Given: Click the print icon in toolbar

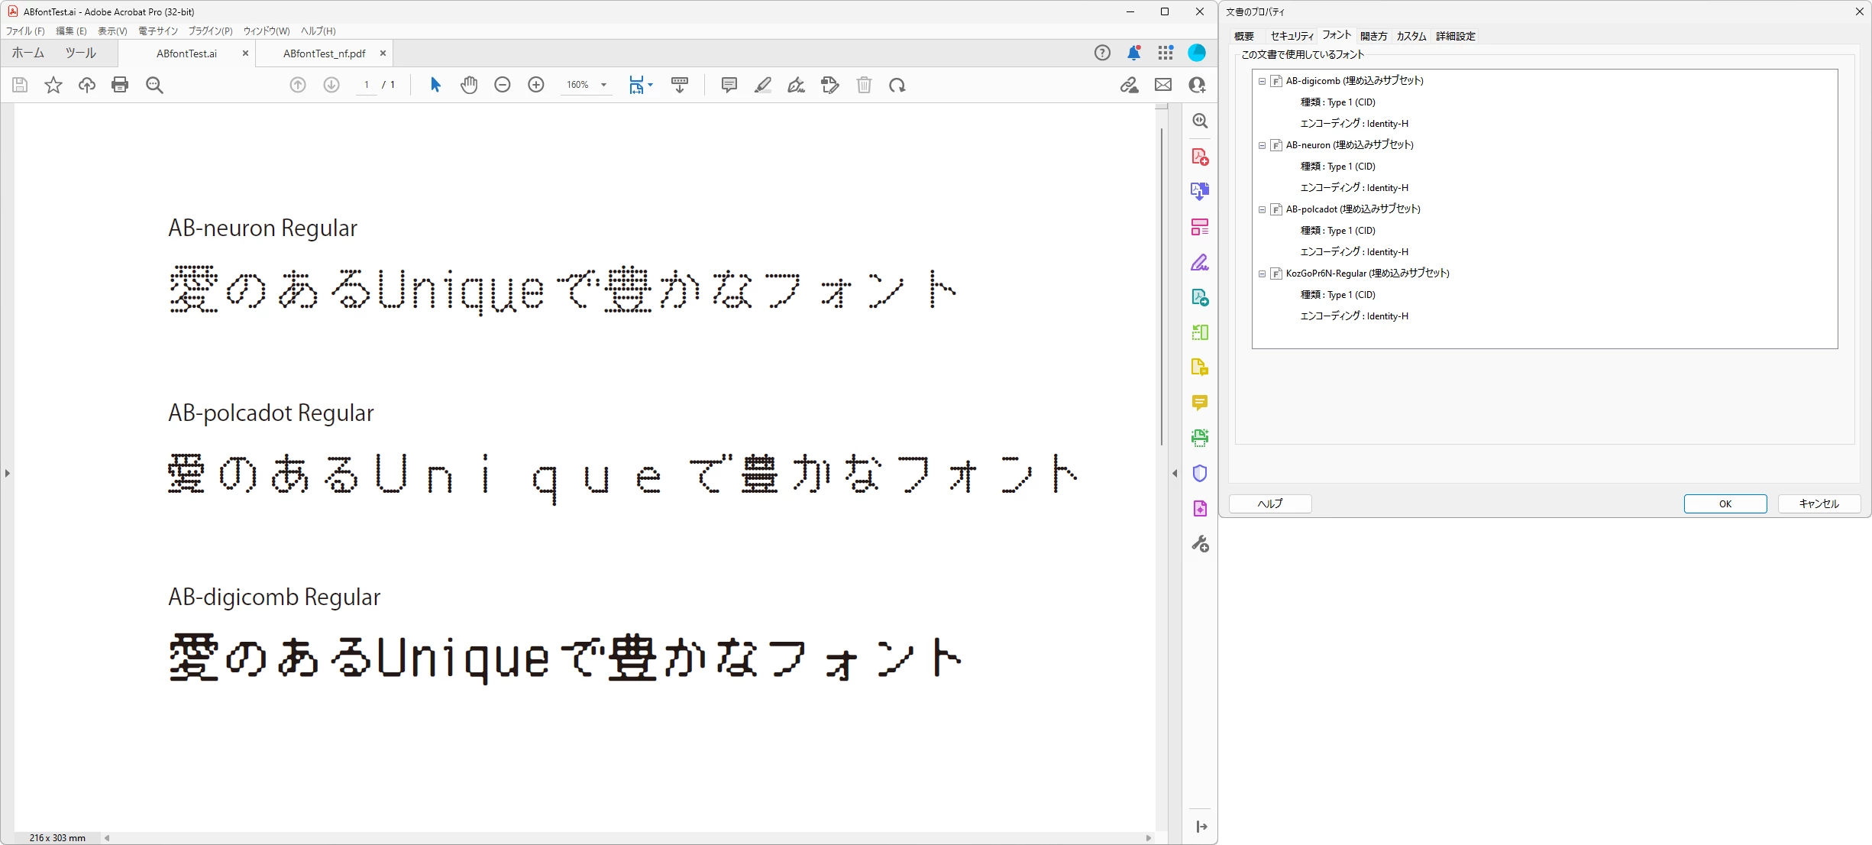Looking at the screenshot, I should pos(120,85).
